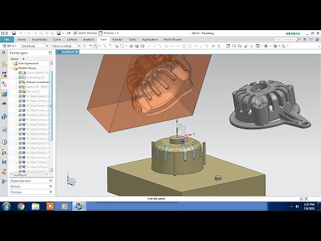The image size is (321, 241).
Task: Open the Roles sidebar icon at the bottom
Action: point(4,181)
